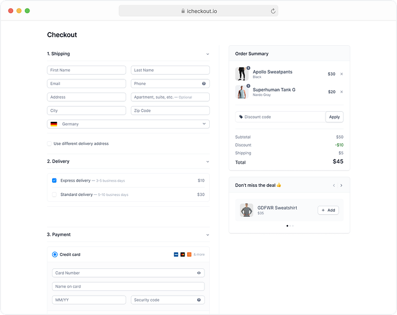Open the Germany country dropdown
The height and width of the screenshot is (315, 397).
[128, 124]
